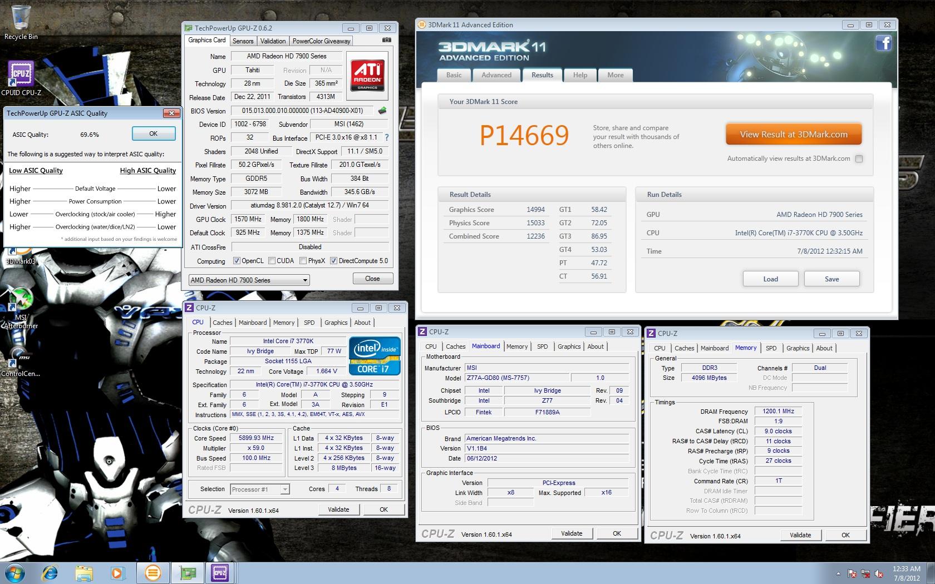This screenshot has height=584, width=935.
Task: Show hidden system tray icons
Action: [838, 573]
